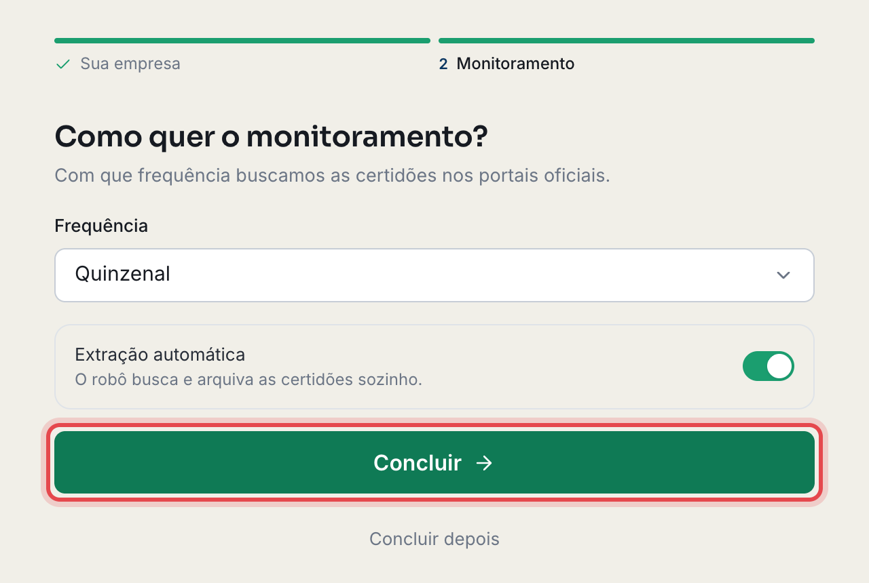
Task: Click the 'Como quer o monitoramento?' heading
Action: (x=271, y=137)
